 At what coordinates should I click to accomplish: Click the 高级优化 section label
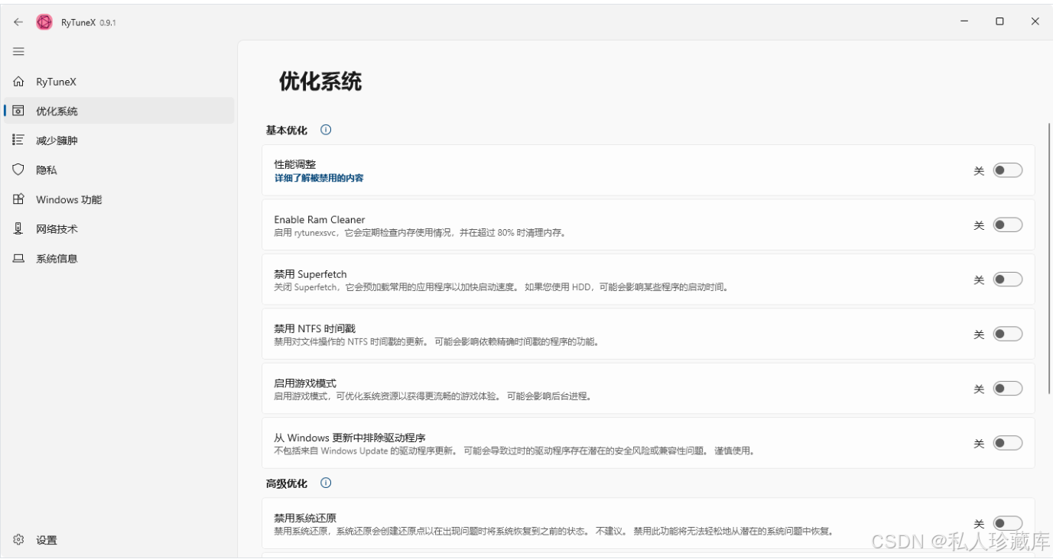[x=287, y=483]
